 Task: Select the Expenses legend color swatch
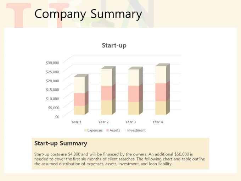[85, 131]
